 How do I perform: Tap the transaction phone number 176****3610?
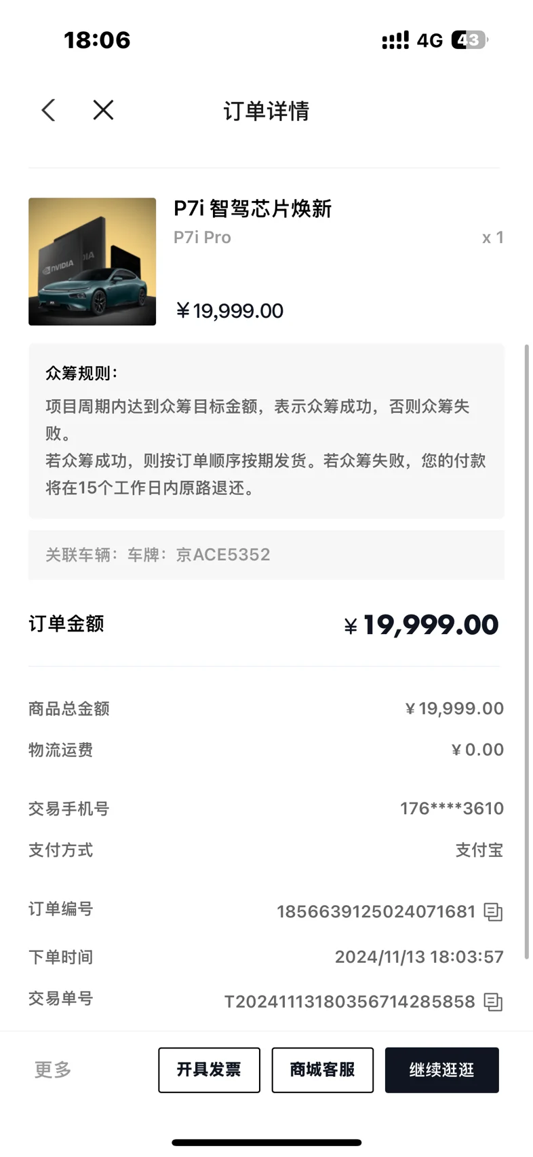click(x=452, y=809)
